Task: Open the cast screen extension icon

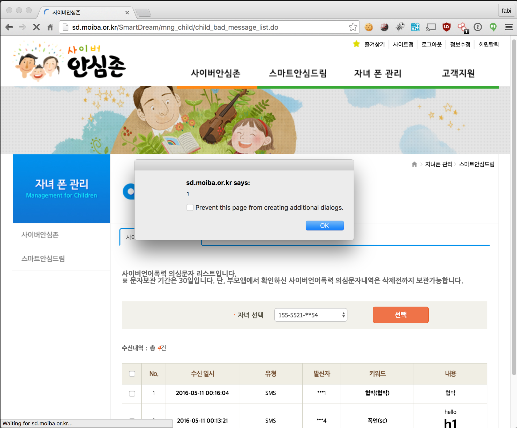Action: point(431,27)
